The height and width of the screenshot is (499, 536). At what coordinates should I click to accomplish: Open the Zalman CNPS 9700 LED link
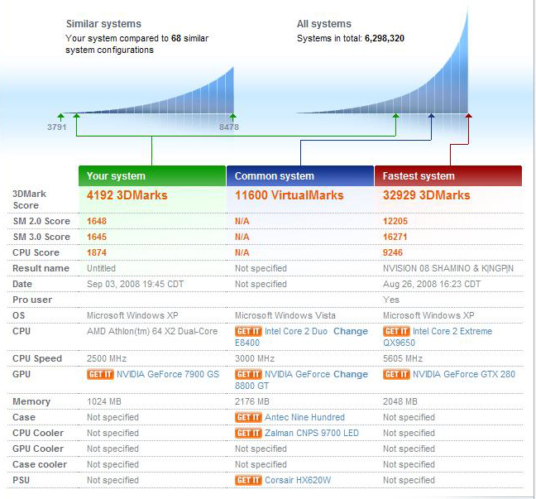(x=312, y=433)
